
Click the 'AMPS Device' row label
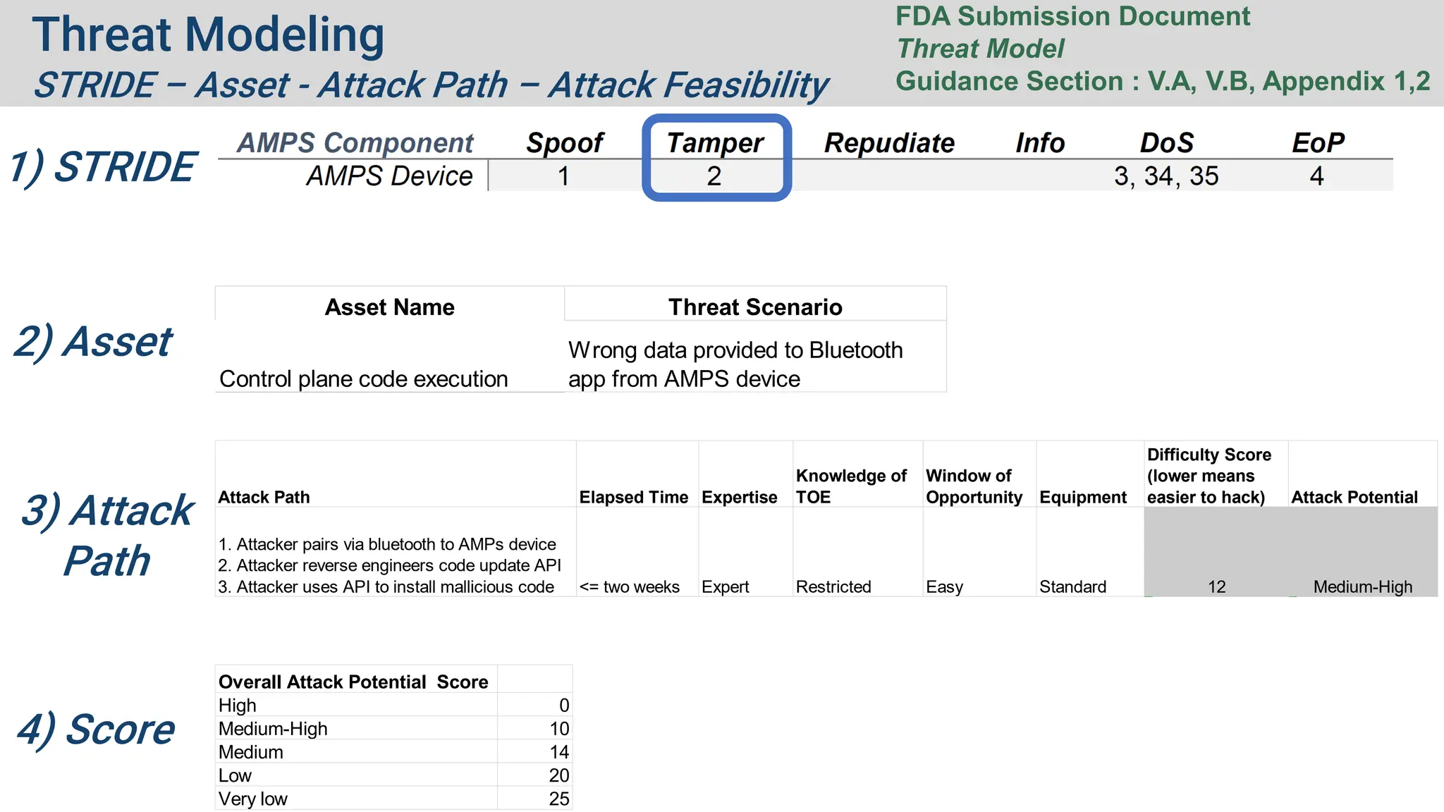pos(389,176)
